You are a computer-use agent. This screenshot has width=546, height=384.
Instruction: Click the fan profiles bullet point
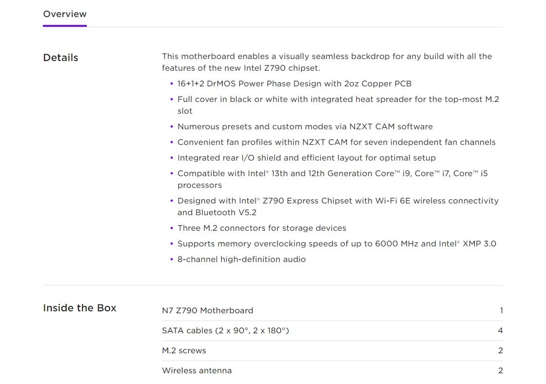[336, 142]
